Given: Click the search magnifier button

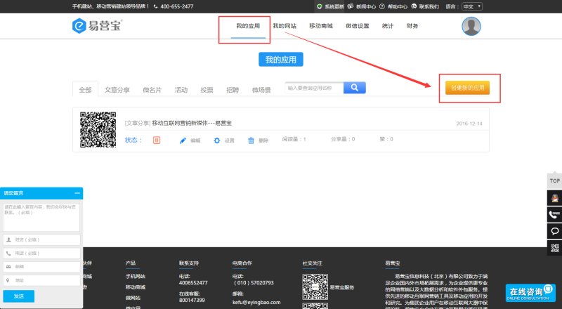Looking at the screenshot, I should [354, 88].
